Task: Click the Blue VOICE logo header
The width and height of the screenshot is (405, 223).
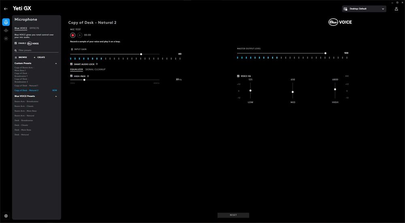Action: click(x=340, y=22)
